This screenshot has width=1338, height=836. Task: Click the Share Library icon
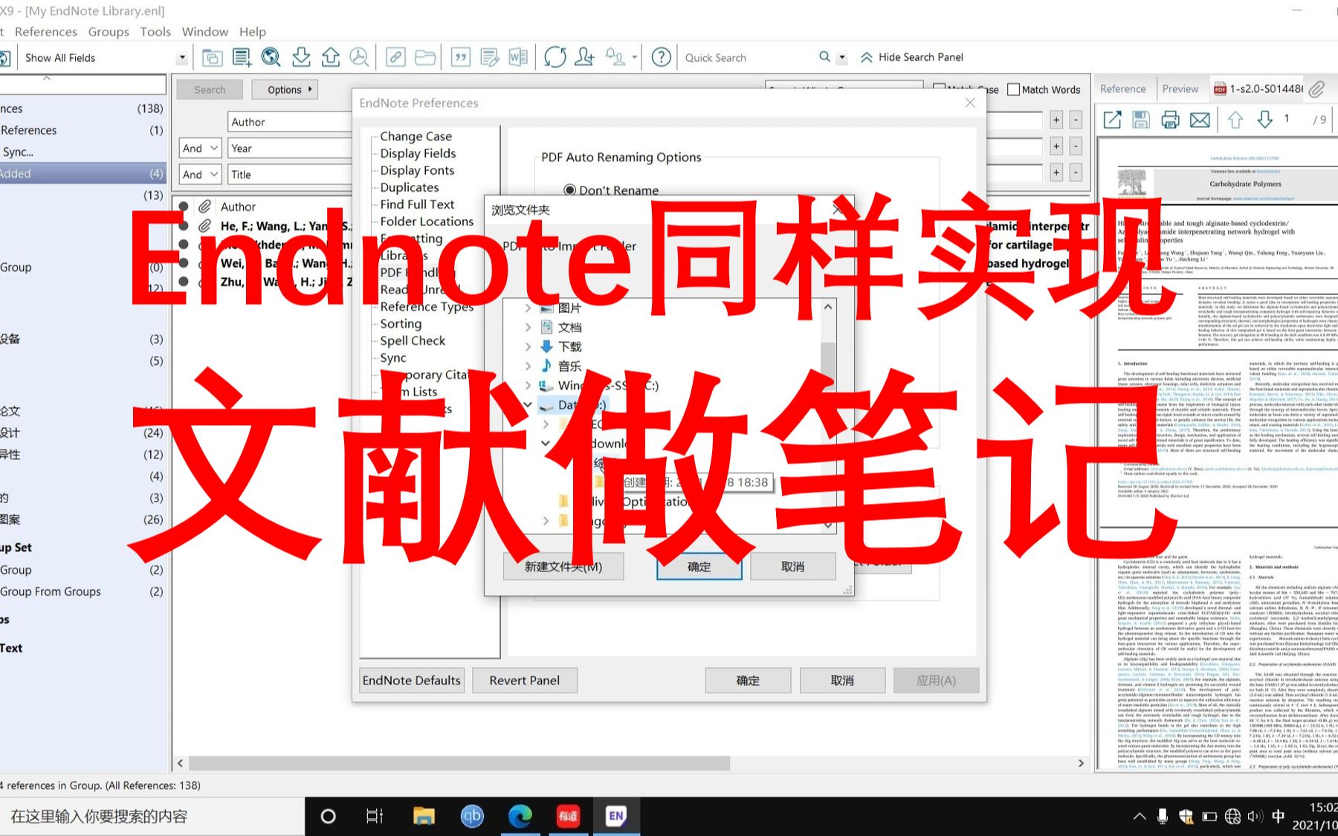[x=585, y=57]
